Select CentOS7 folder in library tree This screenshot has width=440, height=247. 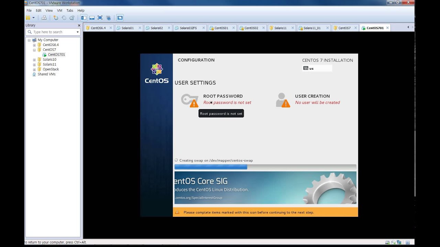pos(49,50)
